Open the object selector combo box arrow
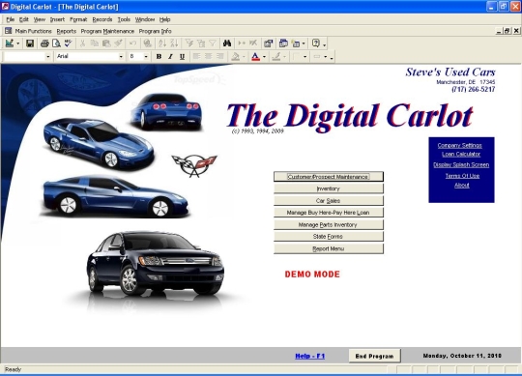 (x=48, y=57)
